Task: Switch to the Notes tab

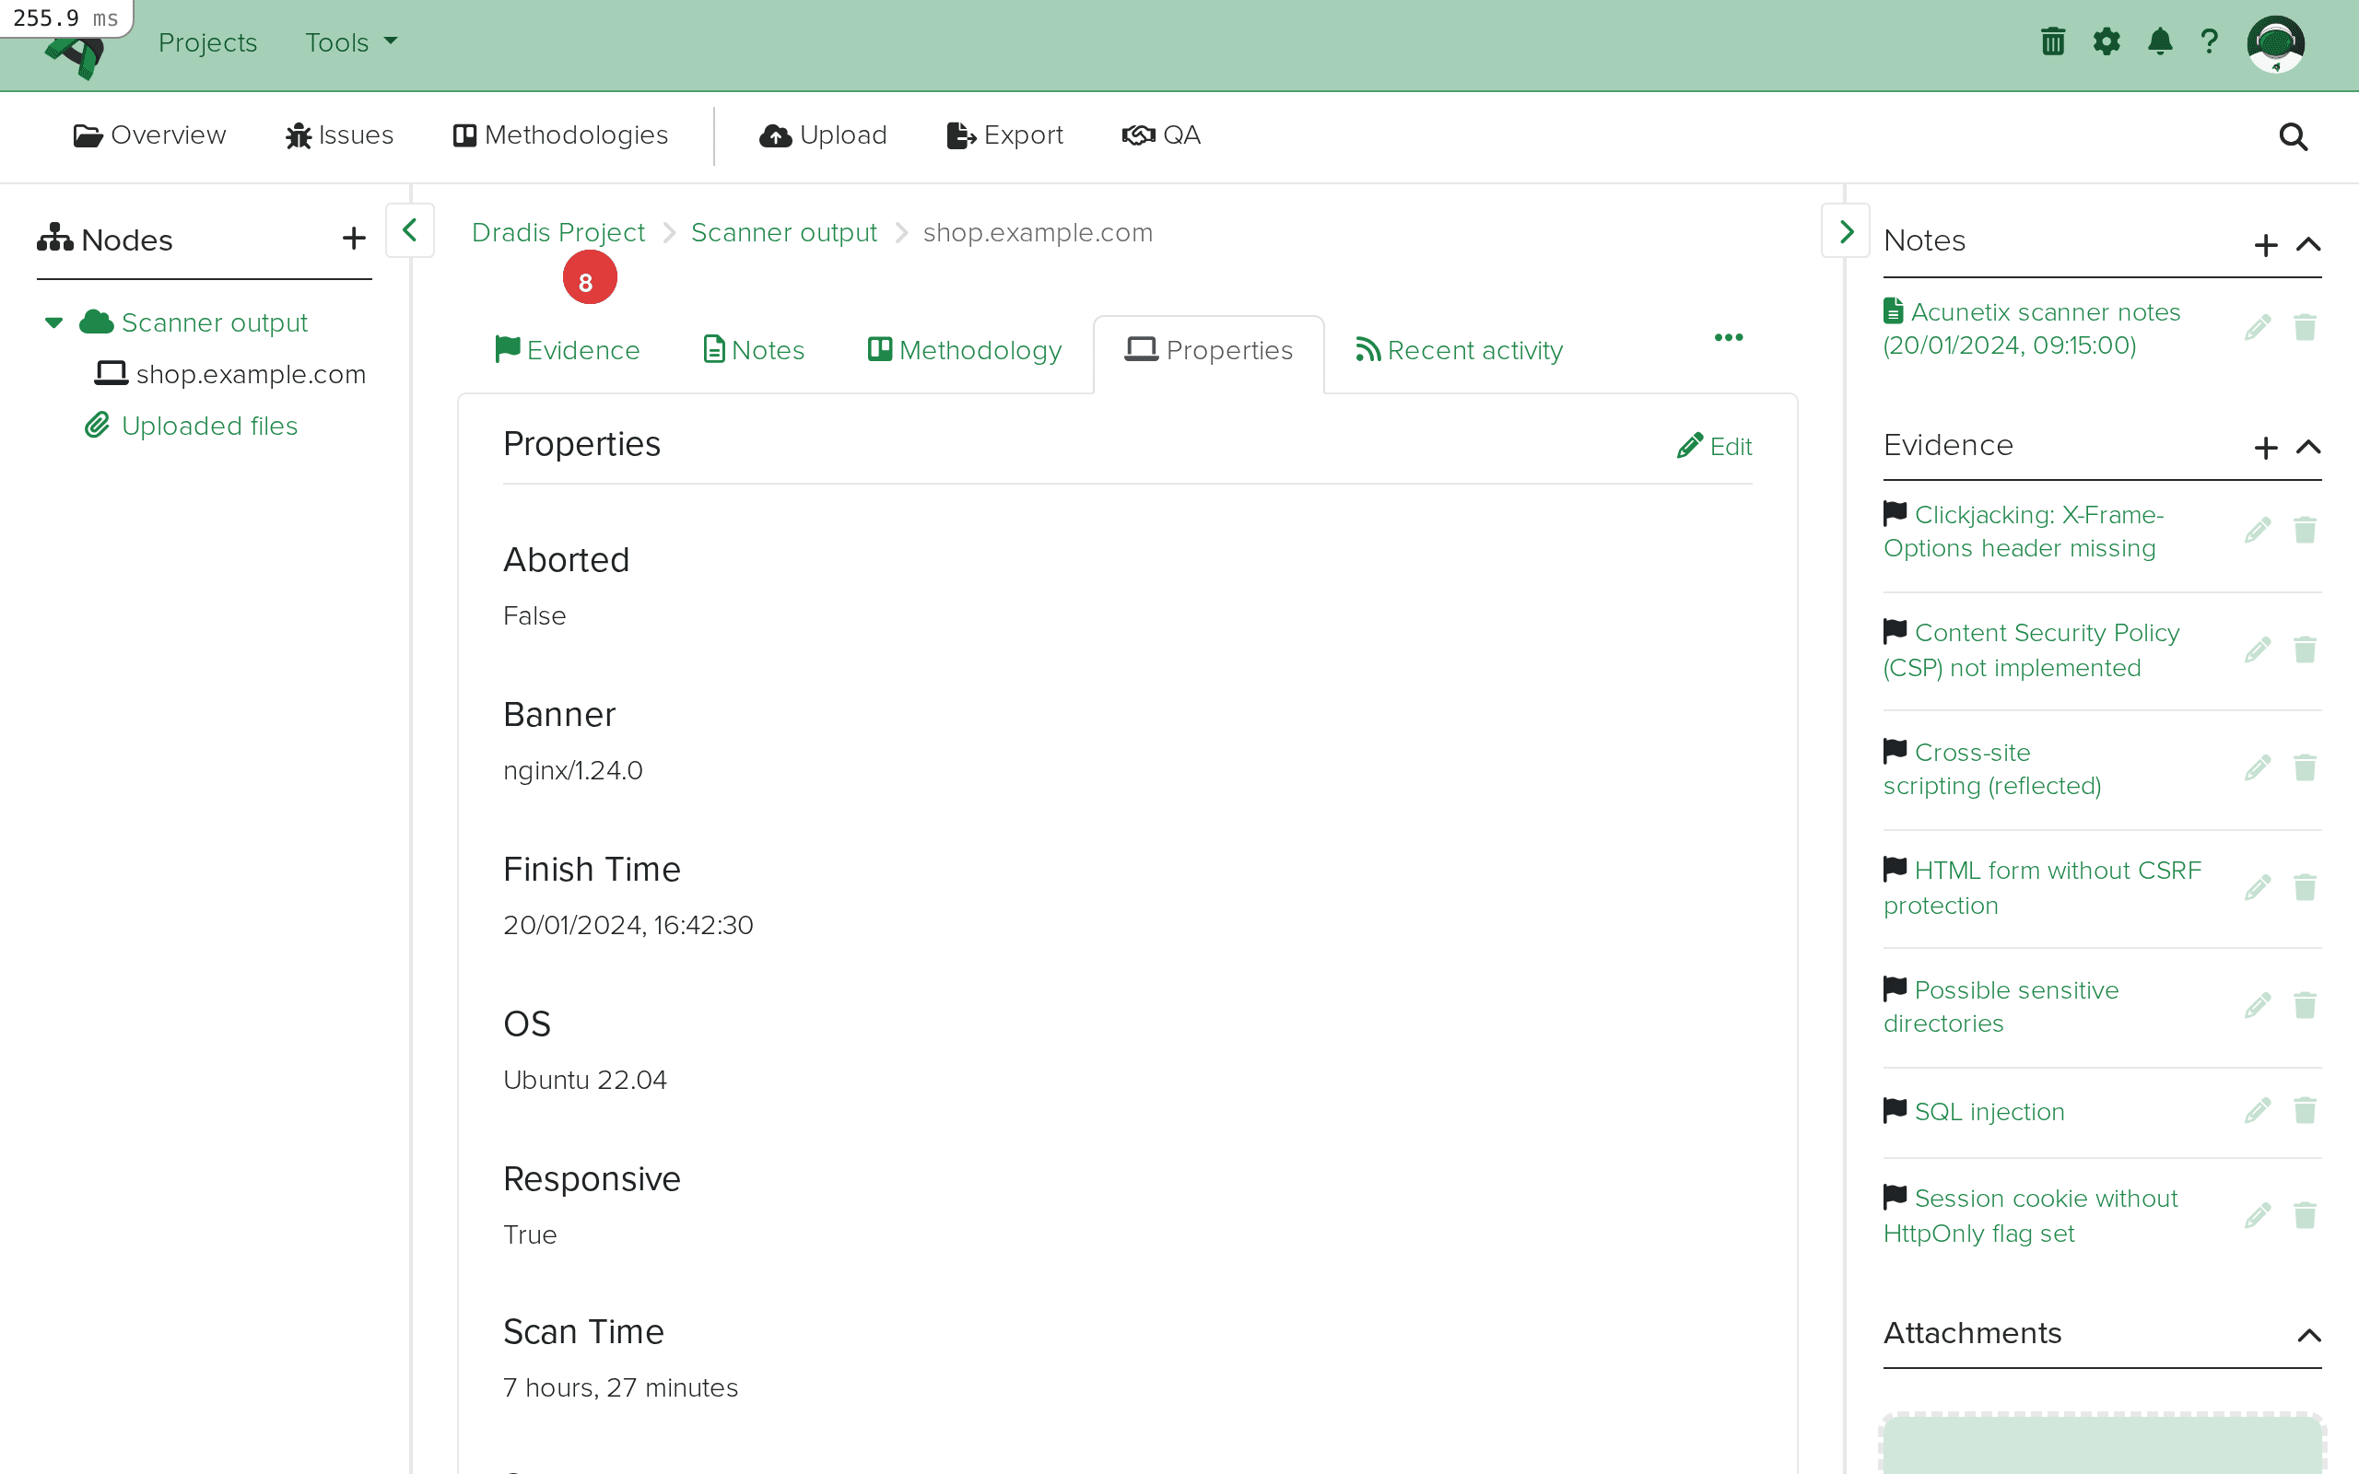Action: [x=754, y=350]
